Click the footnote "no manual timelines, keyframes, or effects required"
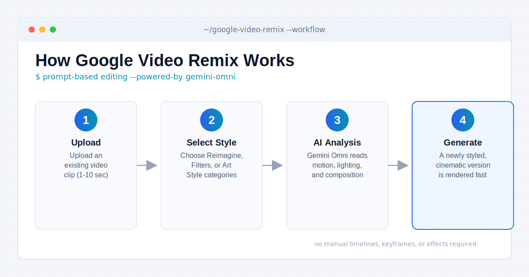 [395, 244]
